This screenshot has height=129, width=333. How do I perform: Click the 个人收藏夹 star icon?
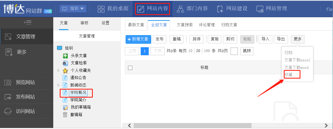65,71
